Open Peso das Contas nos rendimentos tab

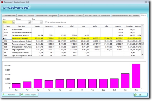point(97,16)
